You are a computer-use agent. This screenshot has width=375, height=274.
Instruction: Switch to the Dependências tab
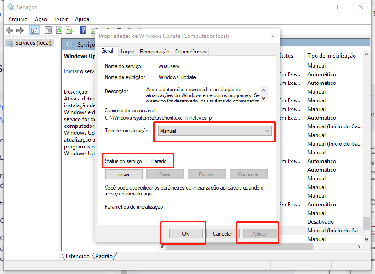click(191, 52)
